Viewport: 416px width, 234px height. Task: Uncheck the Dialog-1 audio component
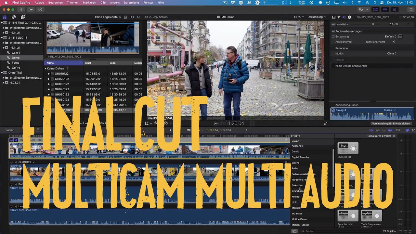pyautogui.click(x=333, y=110)
